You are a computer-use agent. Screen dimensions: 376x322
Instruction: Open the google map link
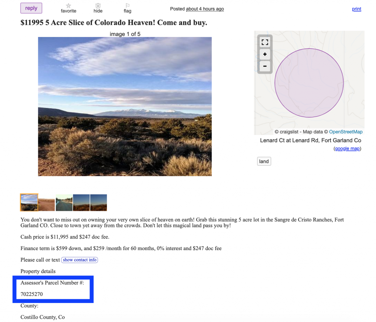click(347, 149)
